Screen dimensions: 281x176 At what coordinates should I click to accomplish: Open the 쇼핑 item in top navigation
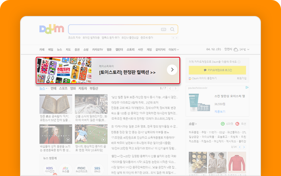(86, 50)
